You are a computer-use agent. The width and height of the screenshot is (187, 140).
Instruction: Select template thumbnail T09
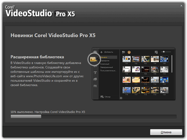tap(155, 69)
